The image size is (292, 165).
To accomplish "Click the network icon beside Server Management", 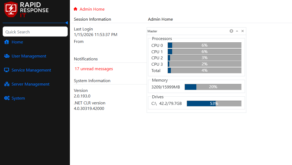I will (x=7, y=84).
